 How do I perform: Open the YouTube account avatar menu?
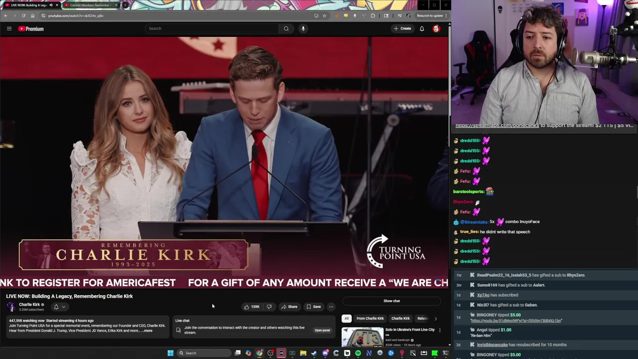pyautogui.click(x=436, y=28)
